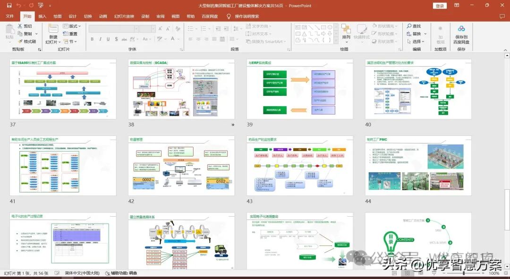
Task: Switch to Slide Sorter view icon in status bar
Action: [x=407, y=273]
